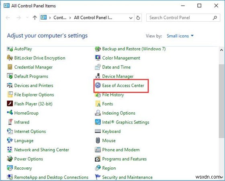This screenshot has width=225, height=181.
Task: Maximize the All Control Panel Items window
Action: point(199,6)
